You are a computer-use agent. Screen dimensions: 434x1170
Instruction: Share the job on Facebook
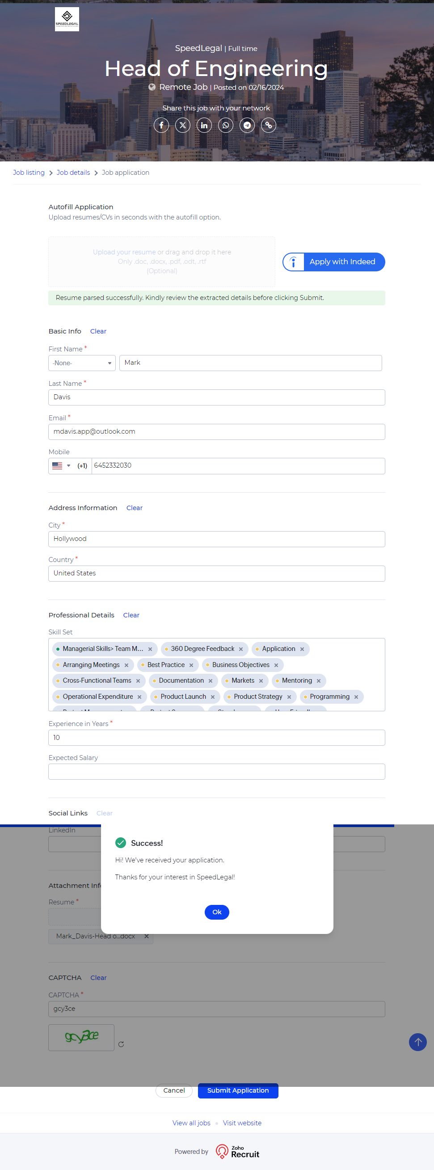click(x=161, y=125)
